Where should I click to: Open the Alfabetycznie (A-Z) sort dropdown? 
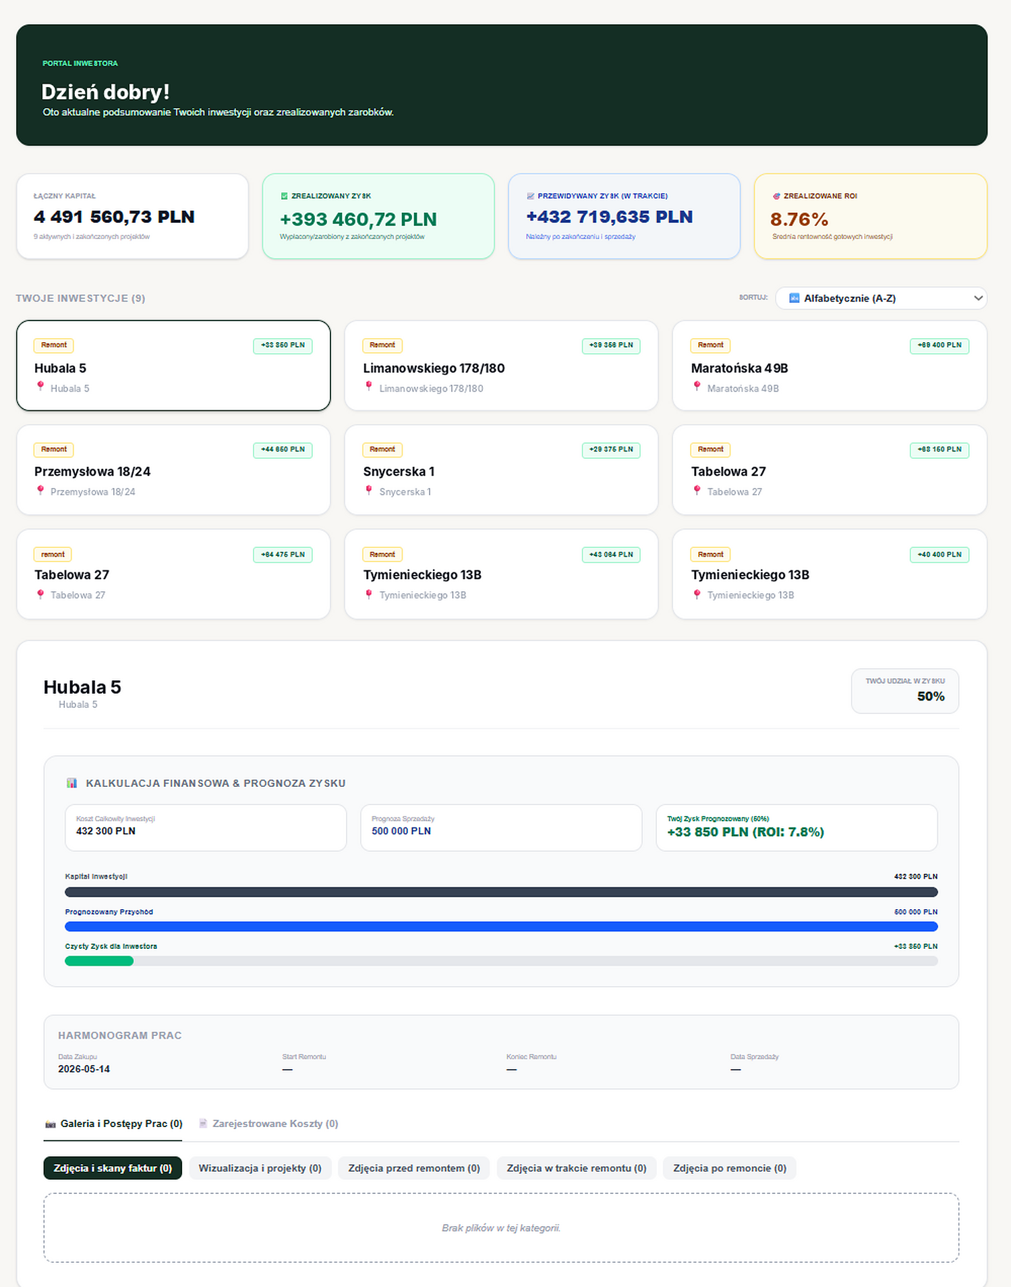[881, 298]
